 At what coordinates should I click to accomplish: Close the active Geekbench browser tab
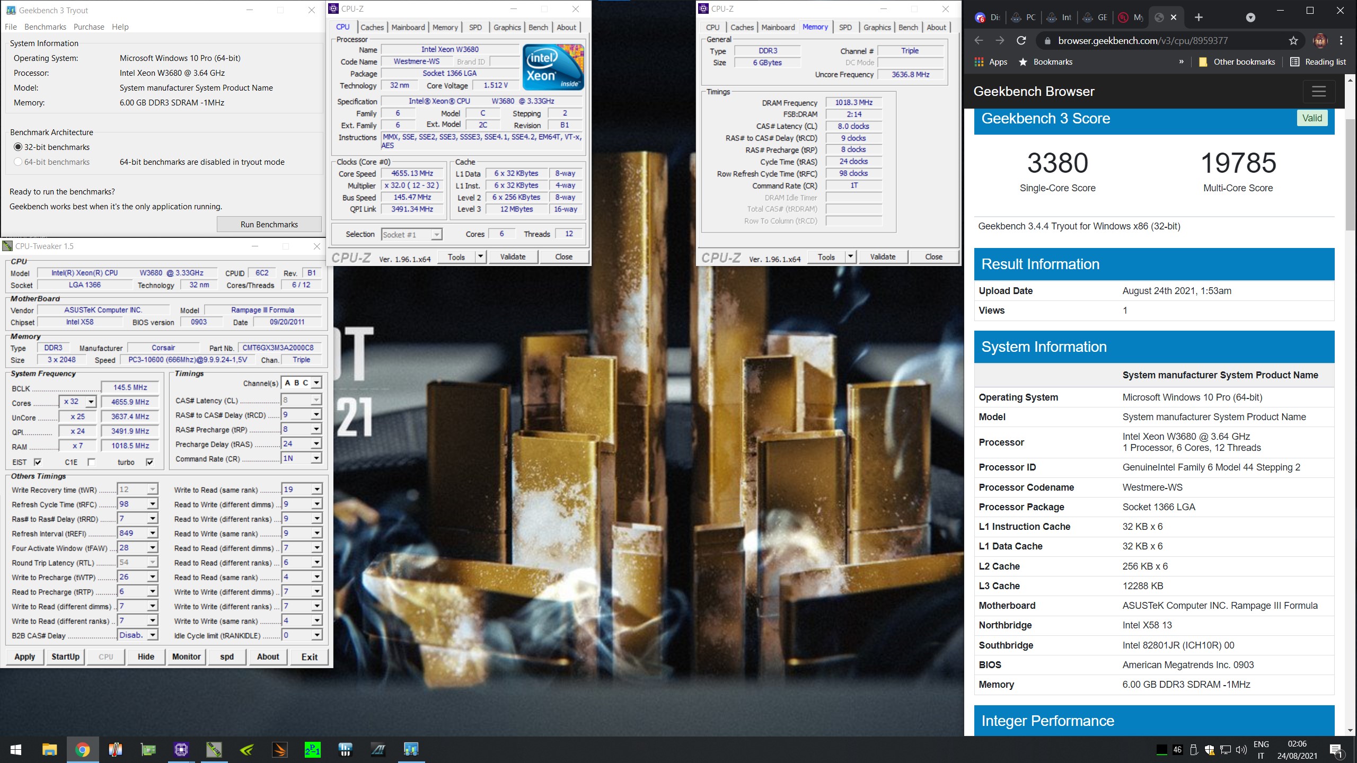pyautogui.click(x=1174, y=17)
